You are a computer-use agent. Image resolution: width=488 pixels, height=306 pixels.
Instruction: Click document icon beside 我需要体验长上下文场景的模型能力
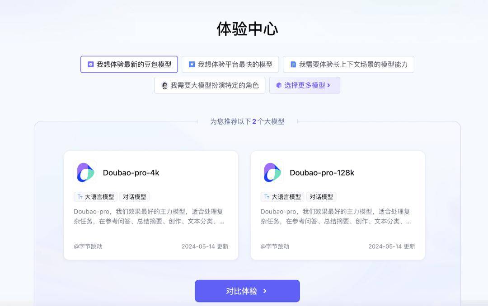pos(293,65)
